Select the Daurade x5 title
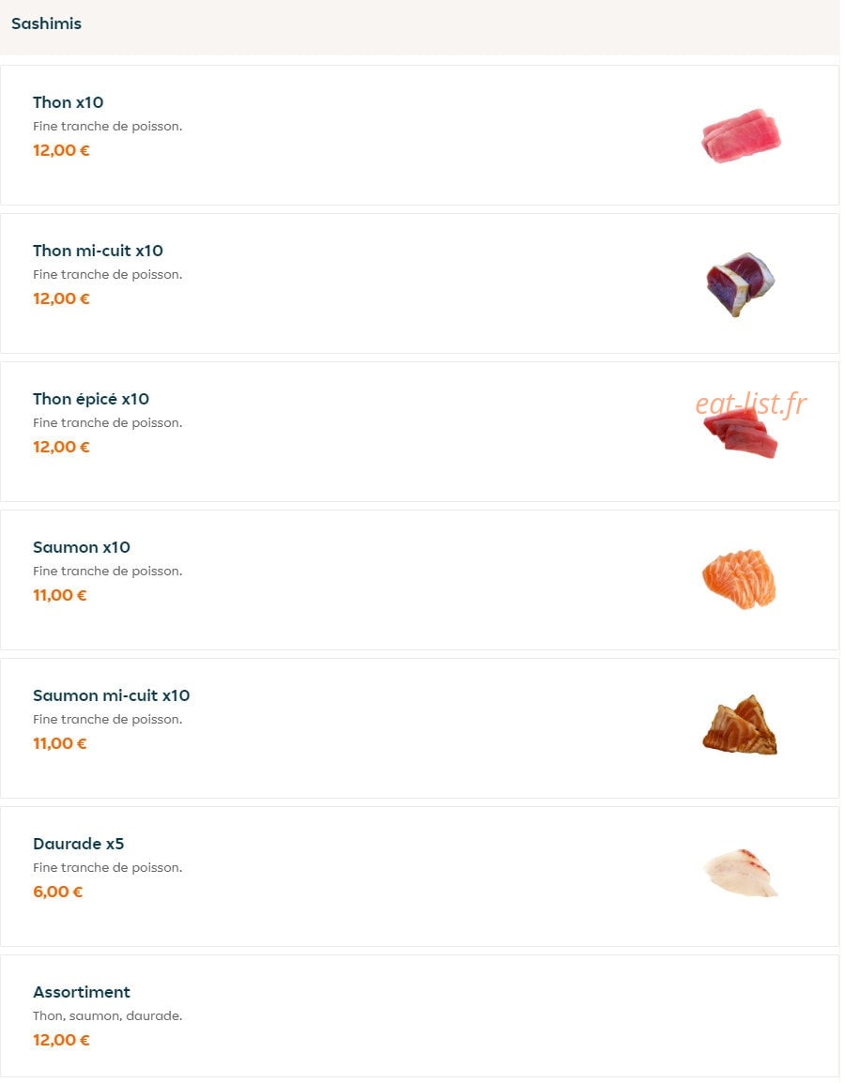845x1083 pixels. [78, 844]
